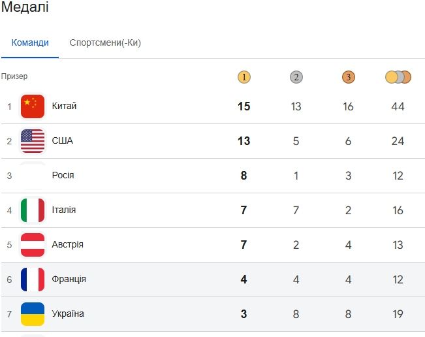
Task: Click the gold medal column icon
Action: coord(244,77)
